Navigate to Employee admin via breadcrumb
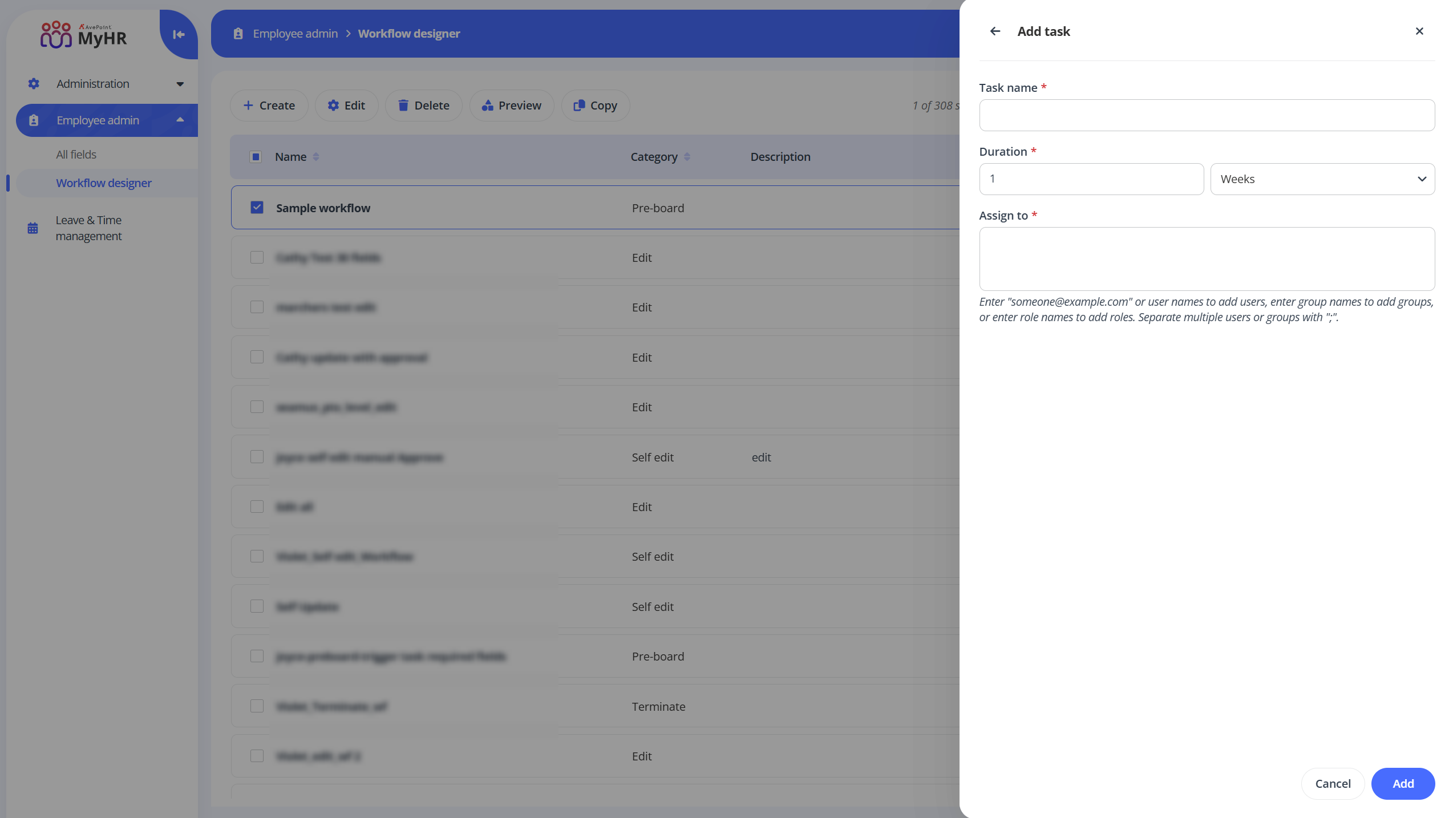Viewport: 1449px width, 818px height. click(x=295, y=33)
